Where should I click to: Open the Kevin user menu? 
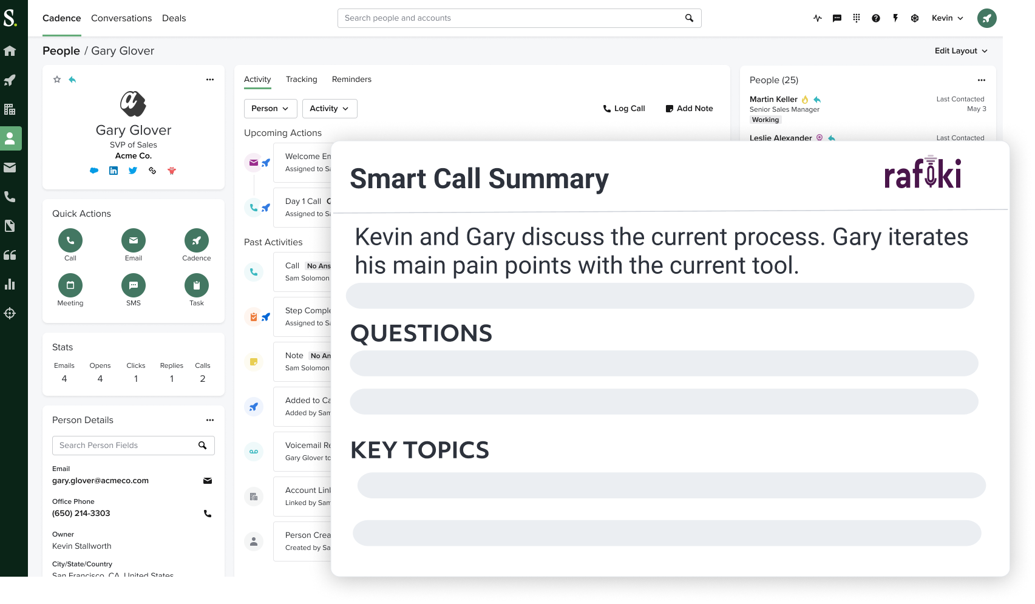[x=947, y=18]
